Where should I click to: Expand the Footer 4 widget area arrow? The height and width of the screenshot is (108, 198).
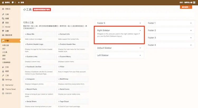pos(191,45)
